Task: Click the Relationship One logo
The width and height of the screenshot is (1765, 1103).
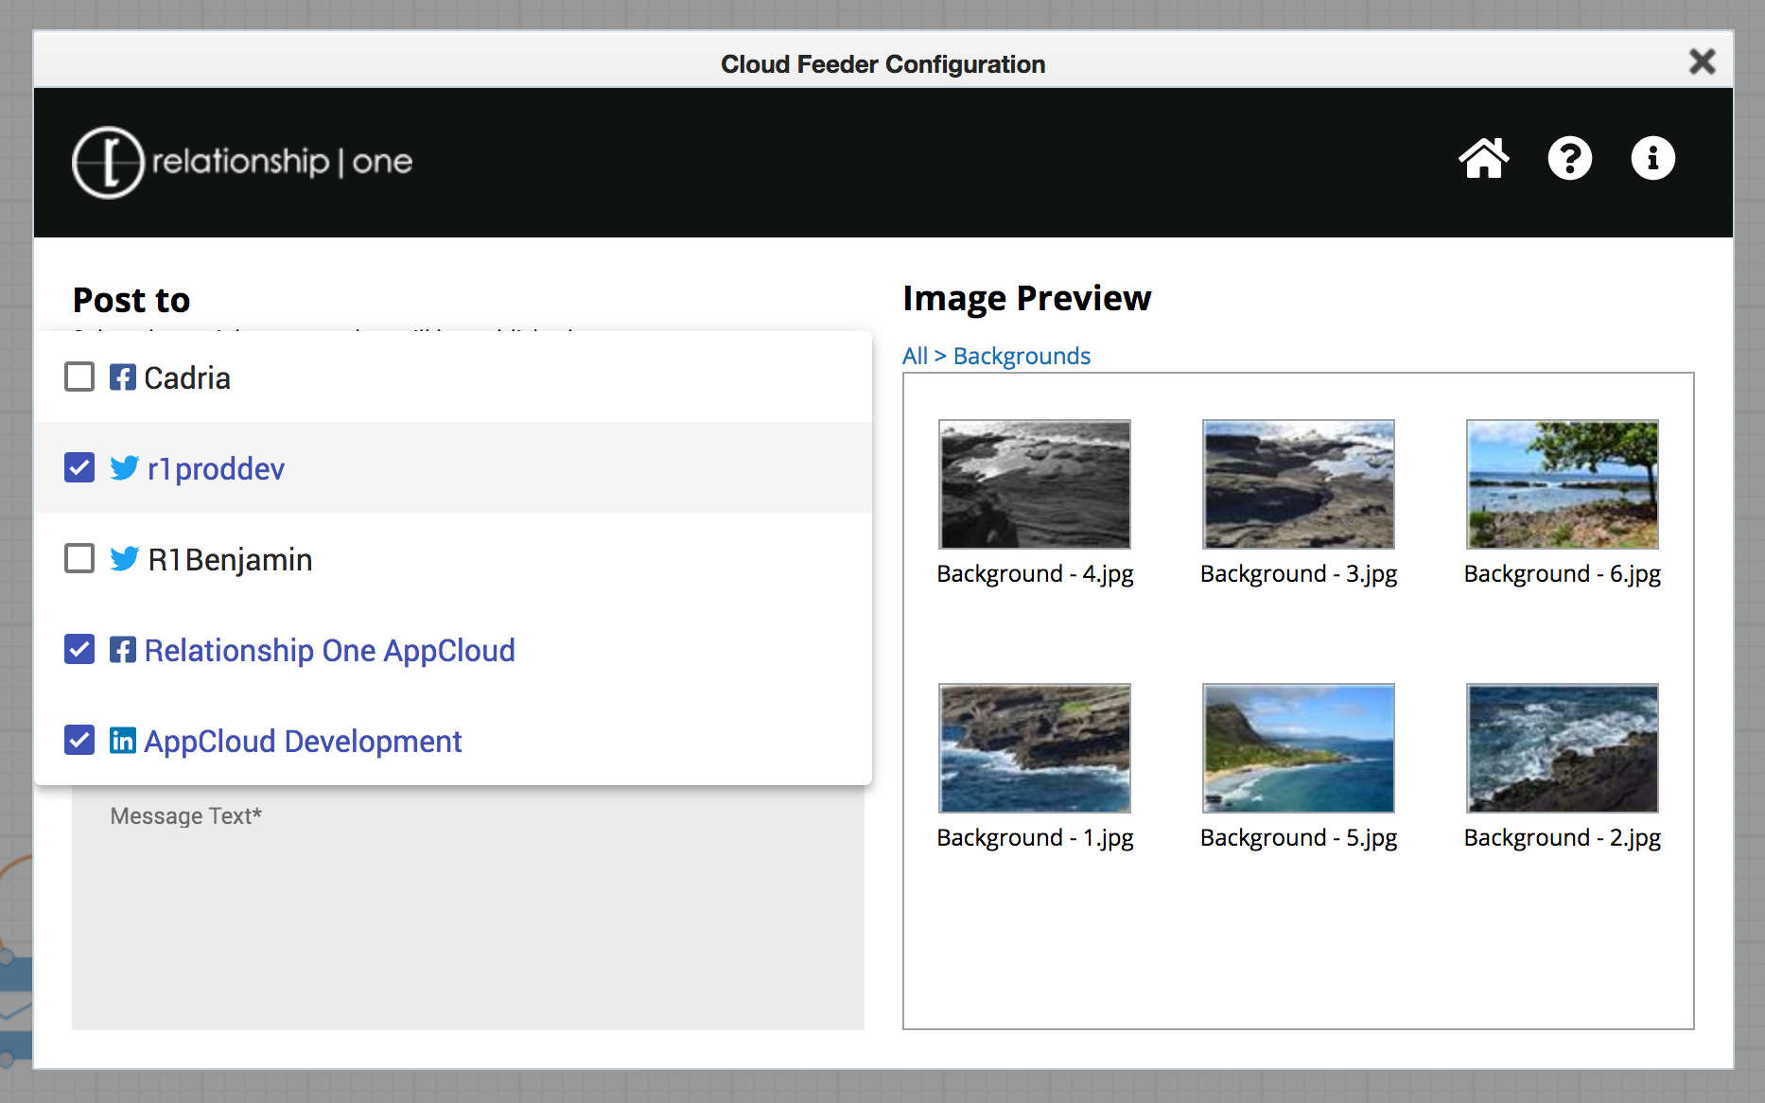Action: [242, 163]
